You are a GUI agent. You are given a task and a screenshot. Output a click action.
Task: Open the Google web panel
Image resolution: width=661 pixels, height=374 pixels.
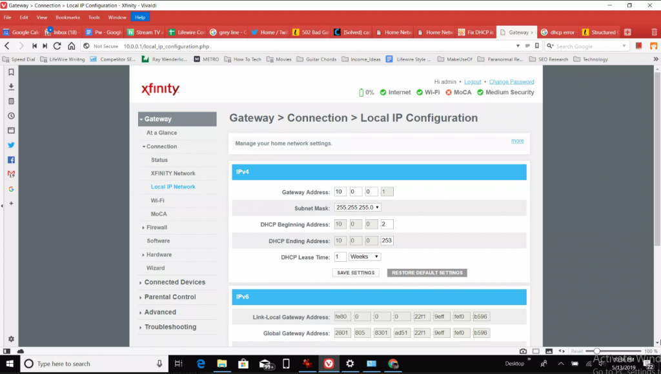click(x=12, y=189)
